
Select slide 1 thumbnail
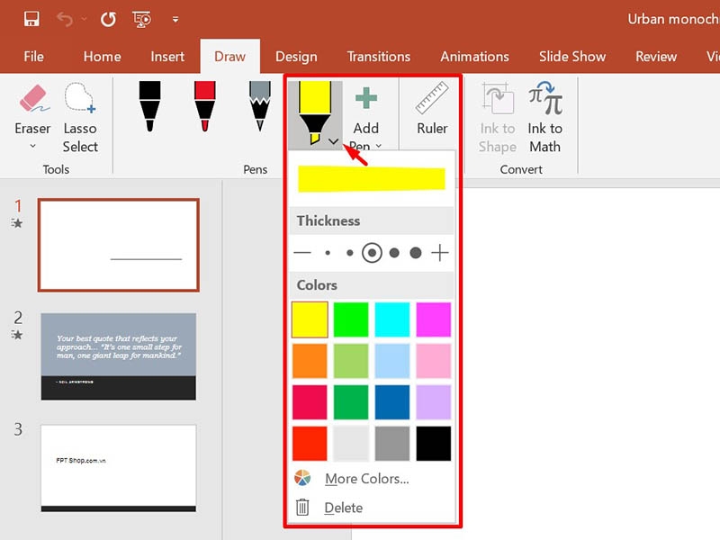coord(119,245)
